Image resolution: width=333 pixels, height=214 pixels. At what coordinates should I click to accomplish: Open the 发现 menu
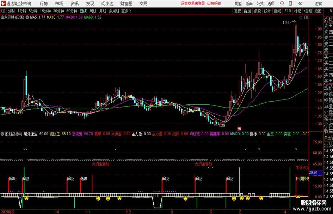(x=90, y=4)
